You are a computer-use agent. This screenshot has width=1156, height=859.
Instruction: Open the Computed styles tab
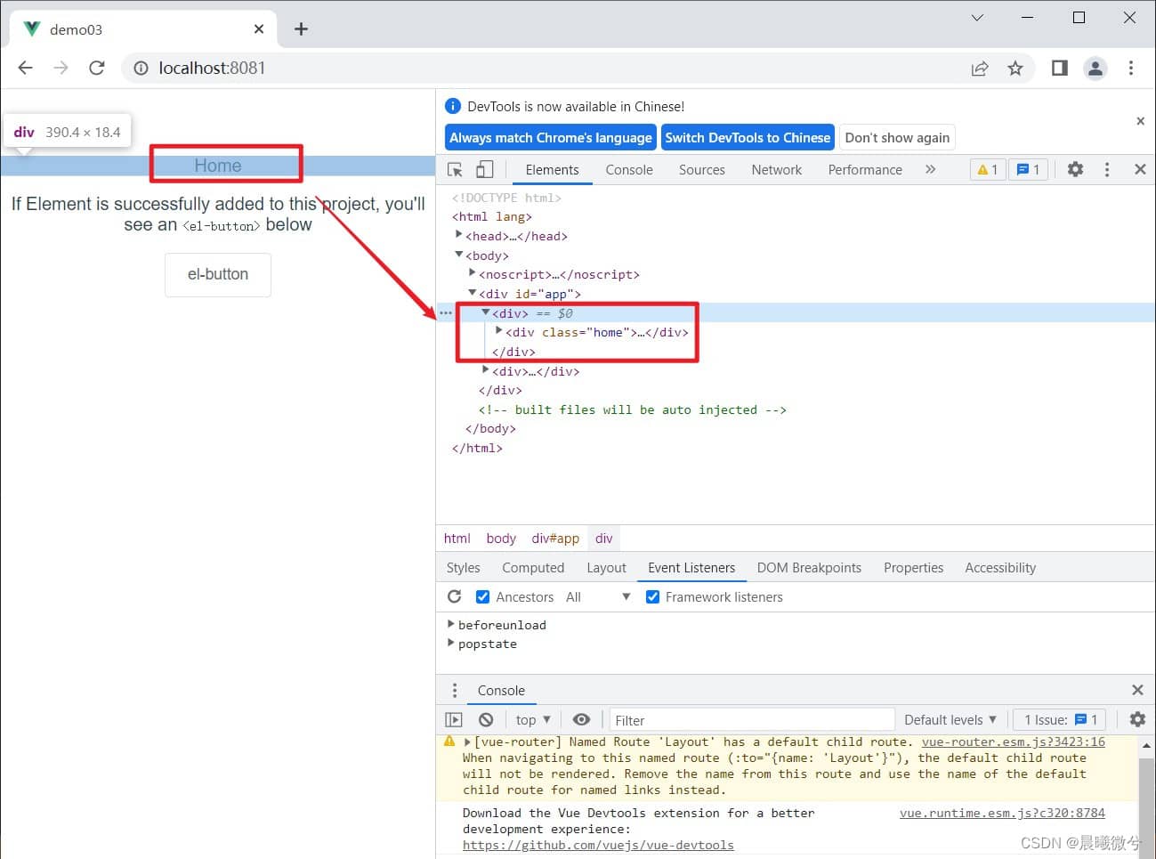pyautogui.click(x=532, y=567)
